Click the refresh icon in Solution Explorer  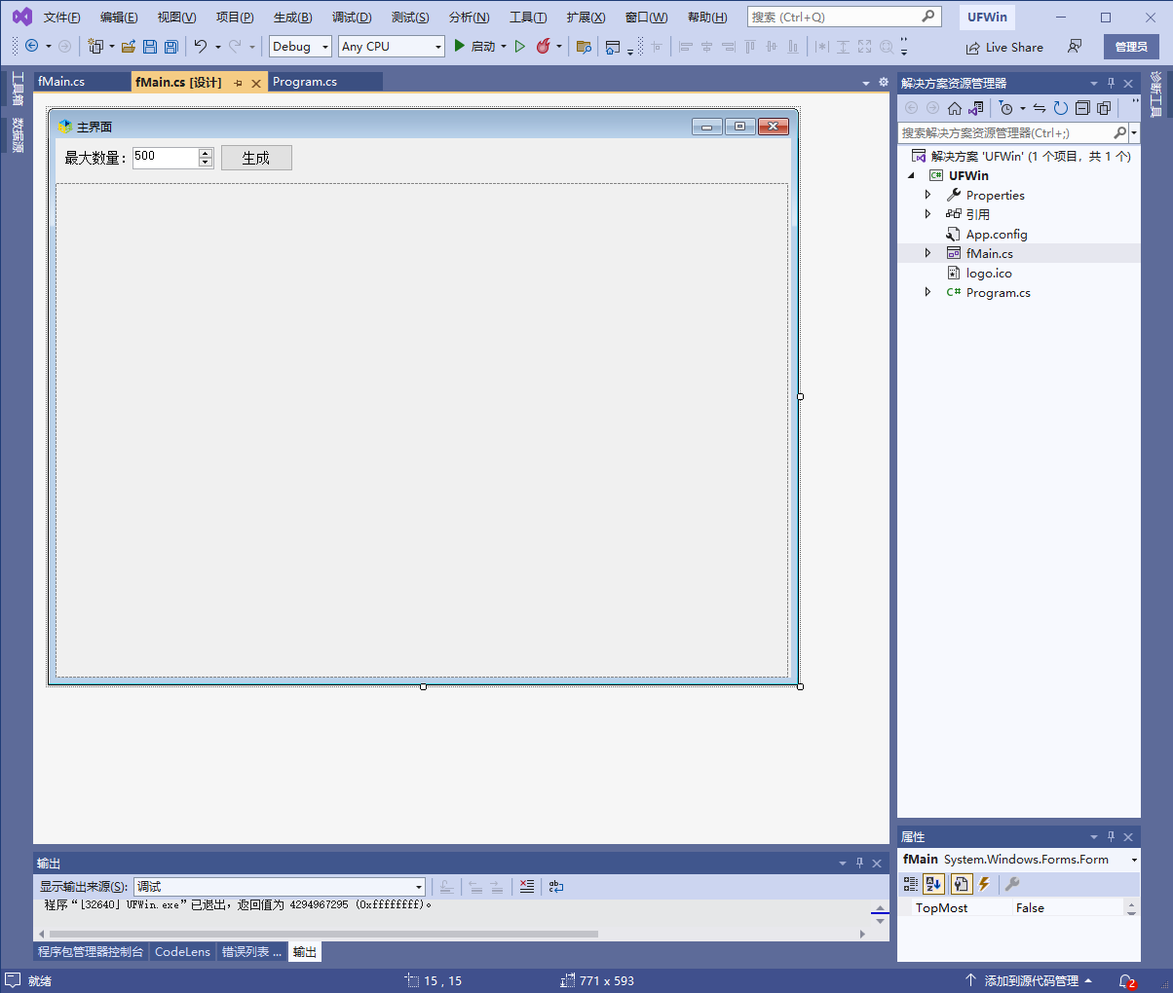point(1061,108)
